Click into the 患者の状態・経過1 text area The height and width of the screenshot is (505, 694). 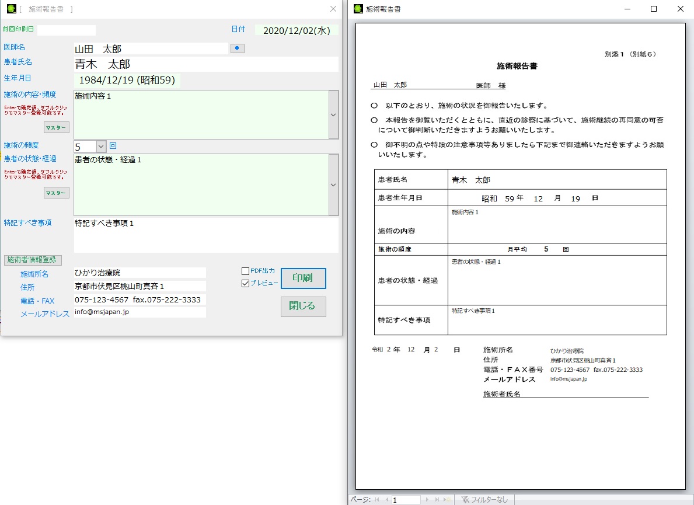201,184
